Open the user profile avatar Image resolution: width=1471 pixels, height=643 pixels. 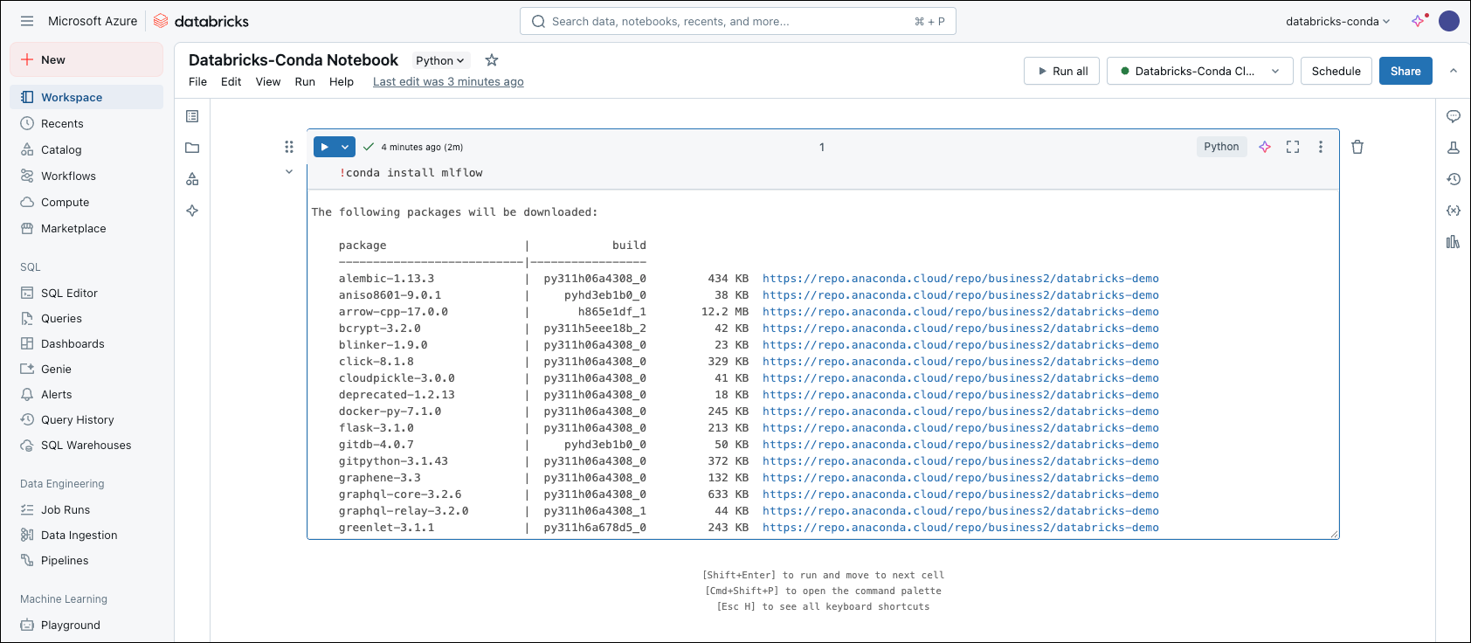tap(1449, 21)
